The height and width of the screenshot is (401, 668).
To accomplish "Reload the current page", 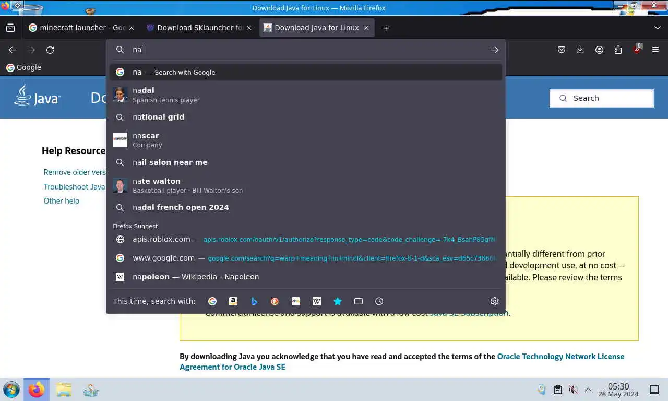I will (x=50, y=50).
